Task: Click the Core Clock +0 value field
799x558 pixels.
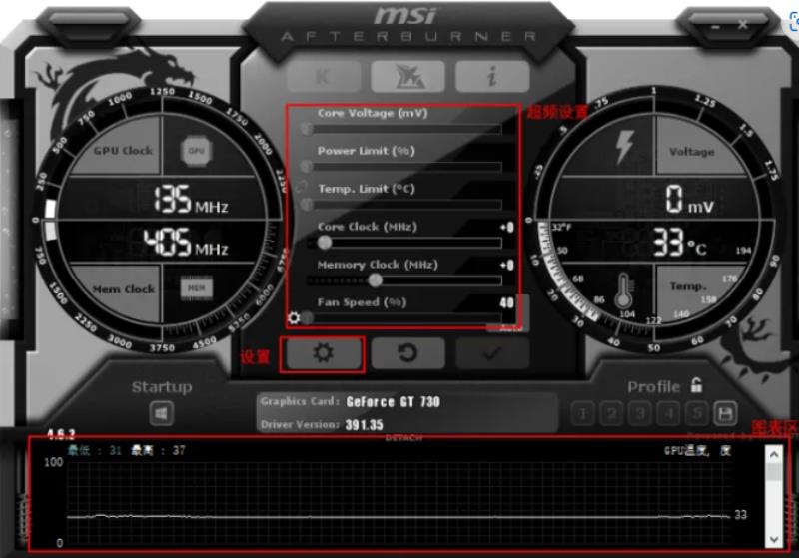Action: [x=507, y=227]
